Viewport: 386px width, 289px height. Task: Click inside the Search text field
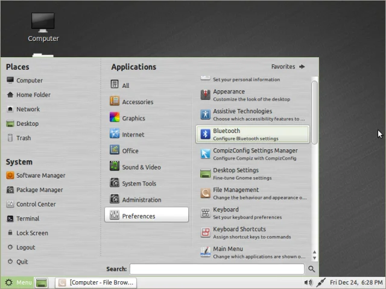click(x=217, y=269)
